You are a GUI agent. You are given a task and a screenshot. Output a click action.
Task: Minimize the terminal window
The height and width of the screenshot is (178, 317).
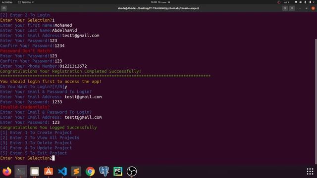tap(300, 8)
